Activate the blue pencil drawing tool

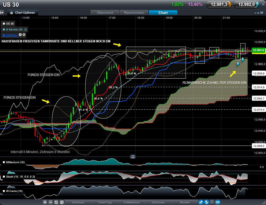201,202
